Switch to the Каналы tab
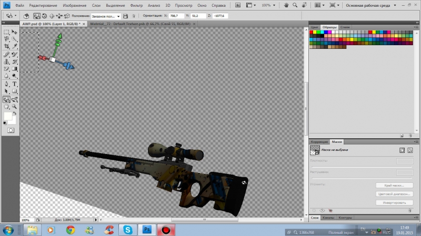Screen dimensions: 421x236 (x=328, y=218)
